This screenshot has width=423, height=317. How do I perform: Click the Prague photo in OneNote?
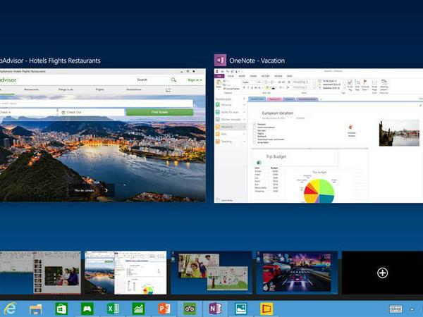pos(399,133)
